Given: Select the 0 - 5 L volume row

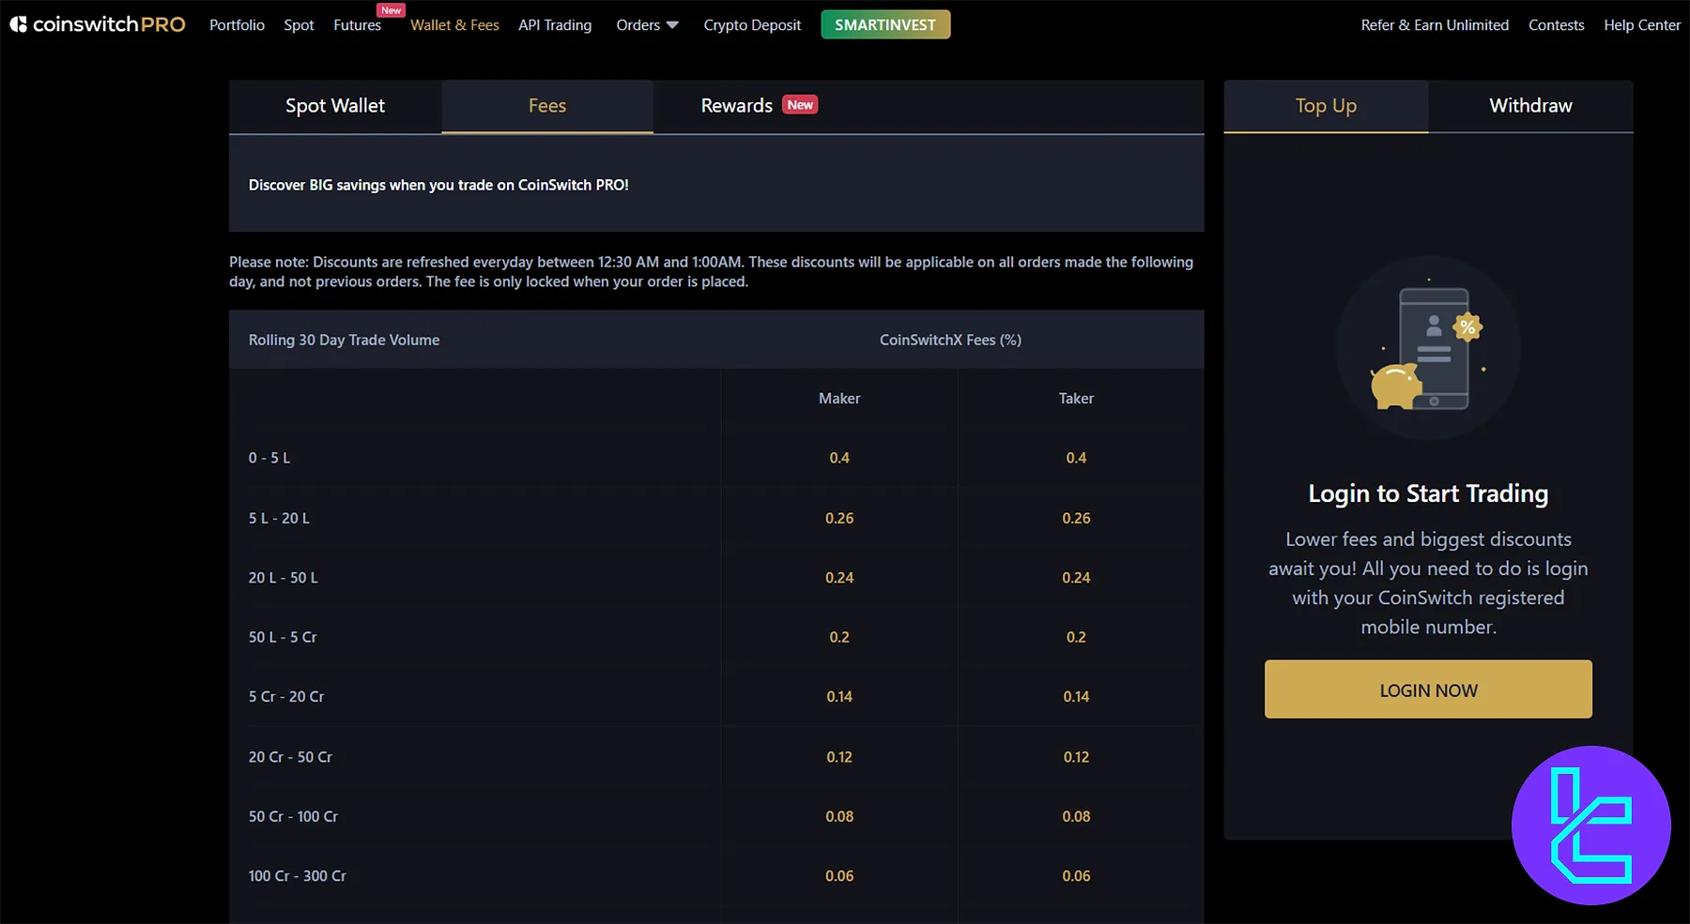Looking at the screenshot, I should click(x=716, y=458).
